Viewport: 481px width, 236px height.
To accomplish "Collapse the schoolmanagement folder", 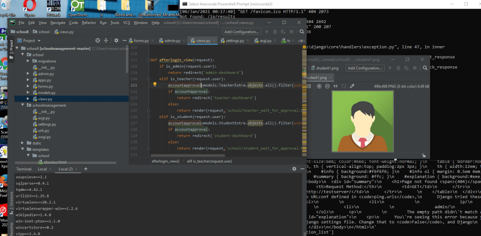I will (x=22, y=105).
